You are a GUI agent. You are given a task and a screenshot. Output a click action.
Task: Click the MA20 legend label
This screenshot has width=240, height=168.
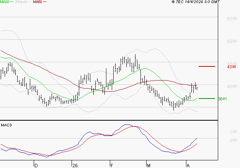coord(4,2)
